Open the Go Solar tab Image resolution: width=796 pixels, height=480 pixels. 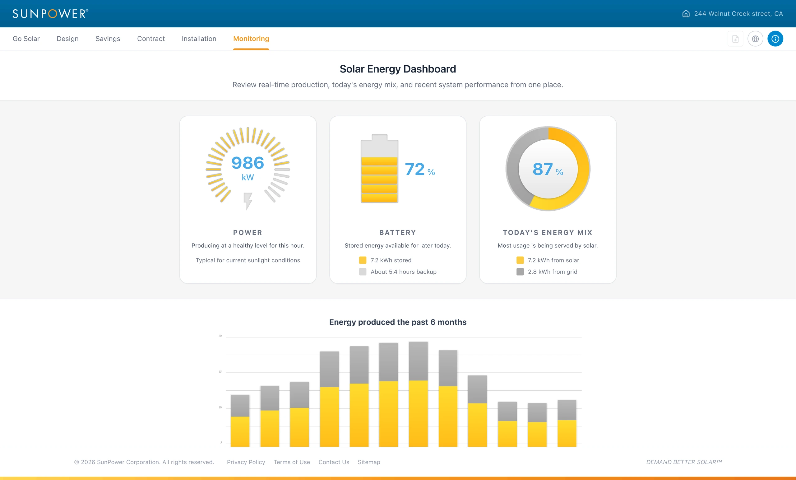(x=26, y=39)
